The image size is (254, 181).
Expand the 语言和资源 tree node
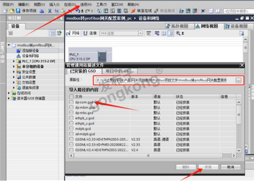(14, 88)
